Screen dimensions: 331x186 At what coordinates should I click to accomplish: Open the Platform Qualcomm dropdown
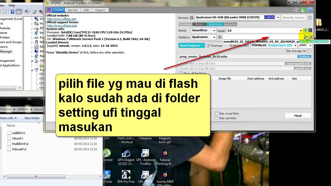[214, 37]
